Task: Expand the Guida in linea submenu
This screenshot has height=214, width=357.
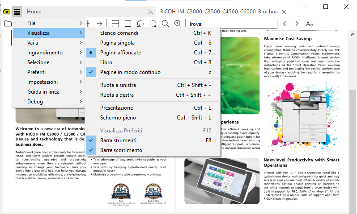Action: [49, 92]
